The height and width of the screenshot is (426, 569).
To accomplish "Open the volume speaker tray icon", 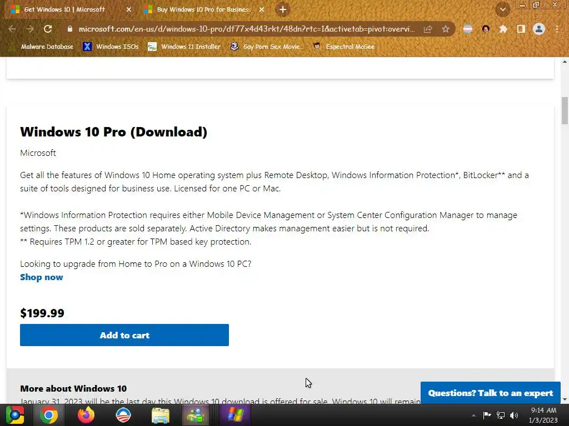I will pos(514,415).
